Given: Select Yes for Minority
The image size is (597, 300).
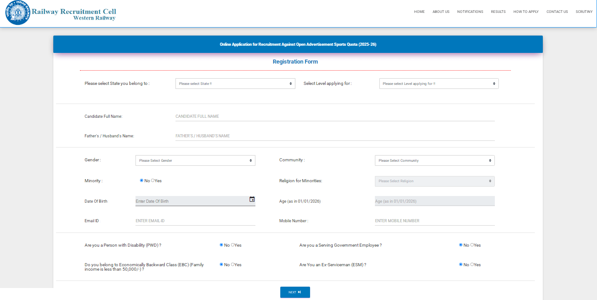Looking at the screenshot, I should (153, 180).
